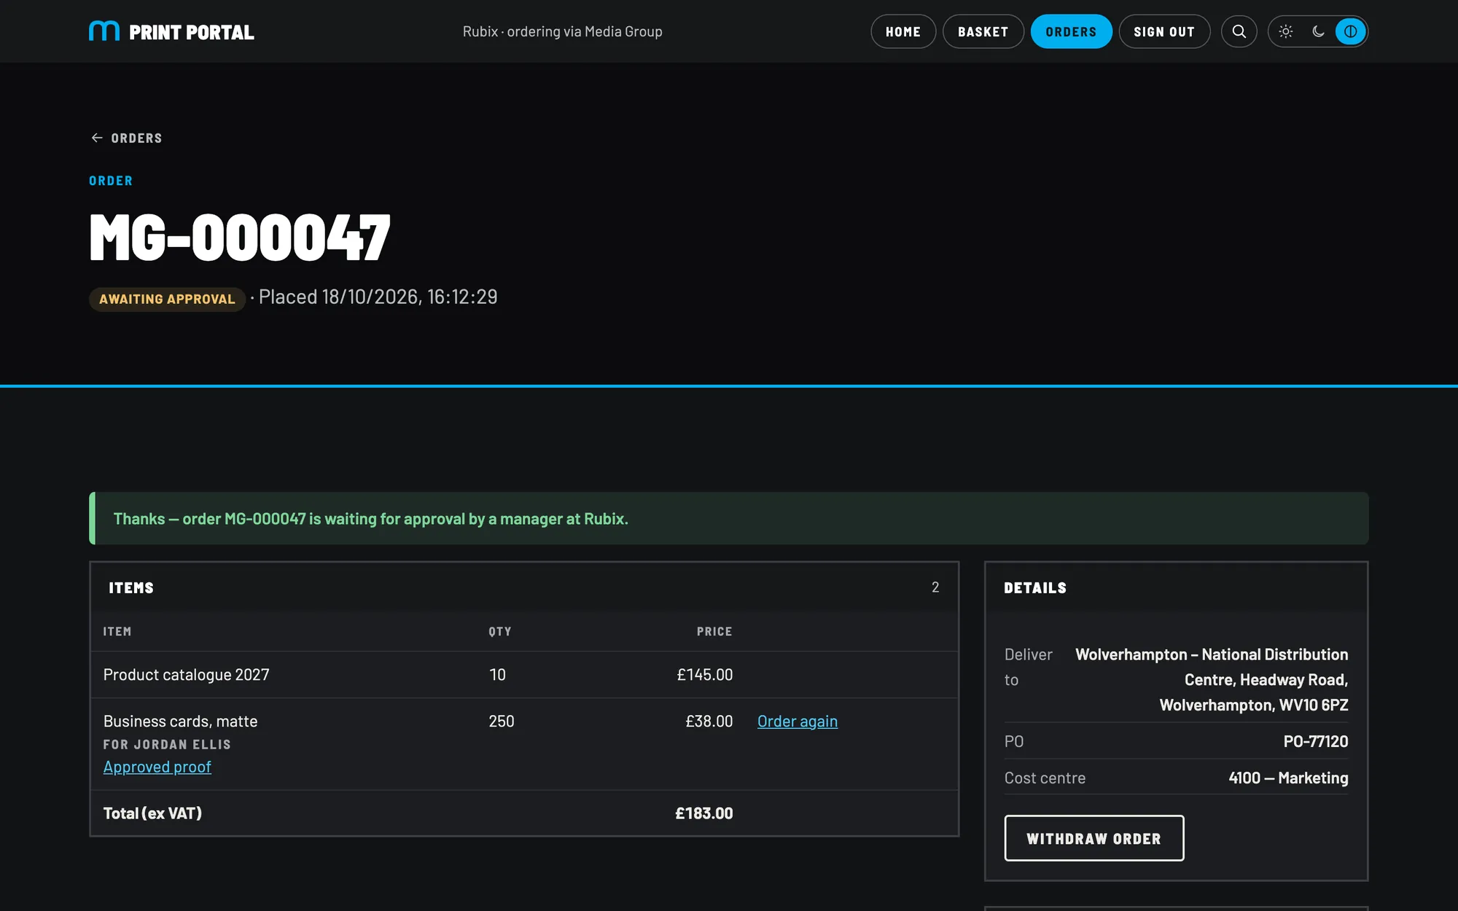Click the Withdraw Order button
This screenshot has height=911, width=1458.
(1093, 838)
